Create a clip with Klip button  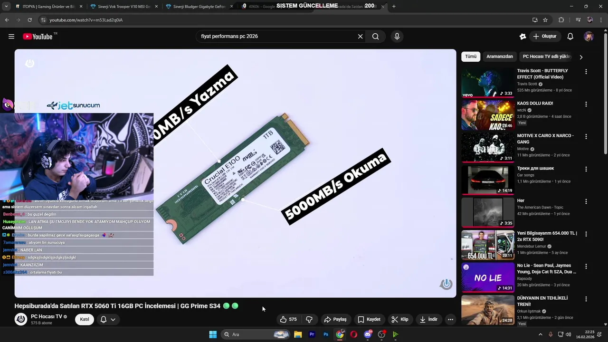point(400,320)
